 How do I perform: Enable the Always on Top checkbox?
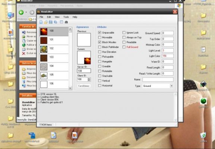[x=124, y=37]
